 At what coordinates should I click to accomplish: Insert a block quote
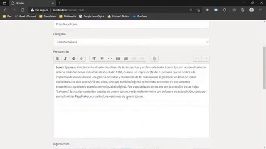102,58
